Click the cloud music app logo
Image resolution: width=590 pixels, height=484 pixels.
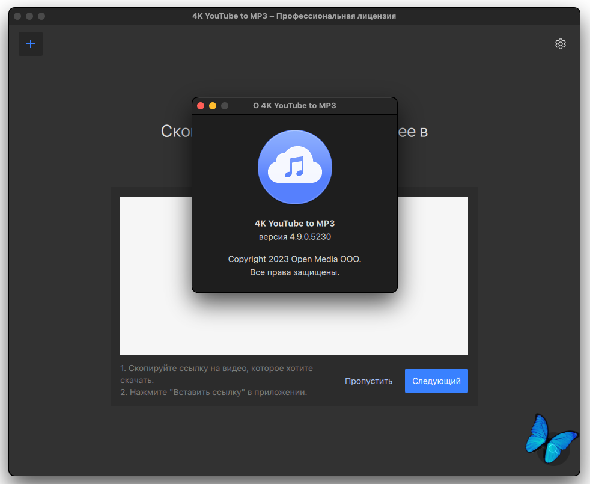click(x=294, y=167)
